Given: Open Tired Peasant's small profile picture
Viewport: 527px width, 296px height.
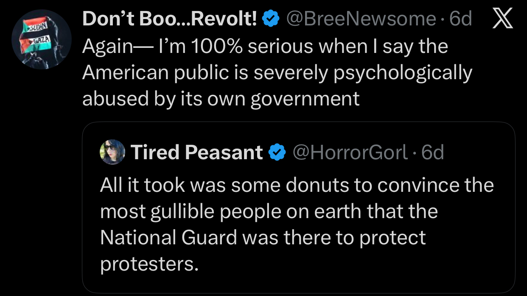Looking at the screenshot, I should 112,152.
